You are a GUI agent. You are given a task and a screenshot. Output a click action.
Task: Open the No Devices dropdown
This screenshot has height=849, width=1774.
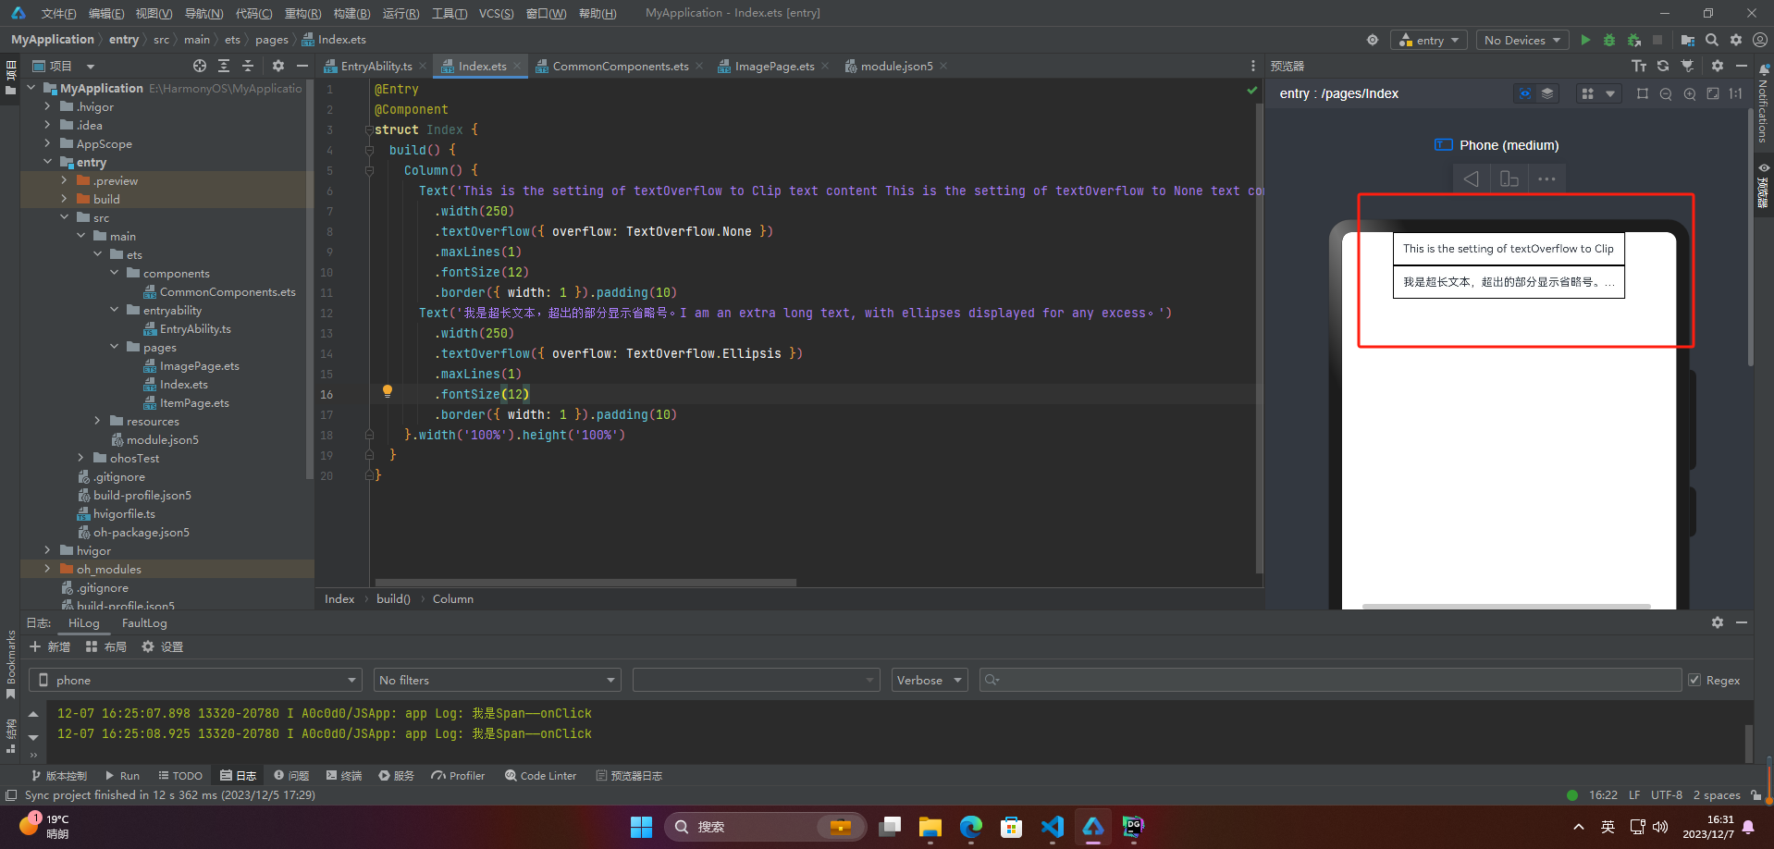point(1522,40)
